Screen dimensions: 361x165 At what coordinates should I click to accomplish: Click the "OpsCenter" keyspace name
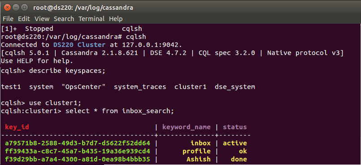(84, 87)
